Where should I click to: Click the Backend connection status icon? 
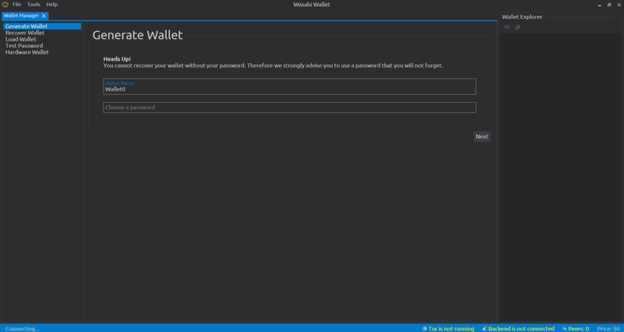click(x=484, y=329)
